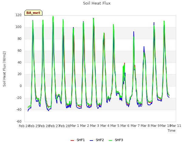
Task: Click the highest green peak on Feb 26
Action: click(53, 16)
